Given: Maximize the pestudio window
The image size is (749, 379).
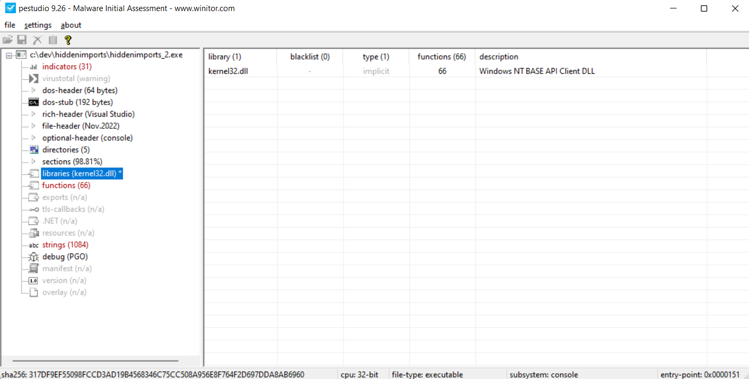Looking at the screenshot, I should pos(704,8).
